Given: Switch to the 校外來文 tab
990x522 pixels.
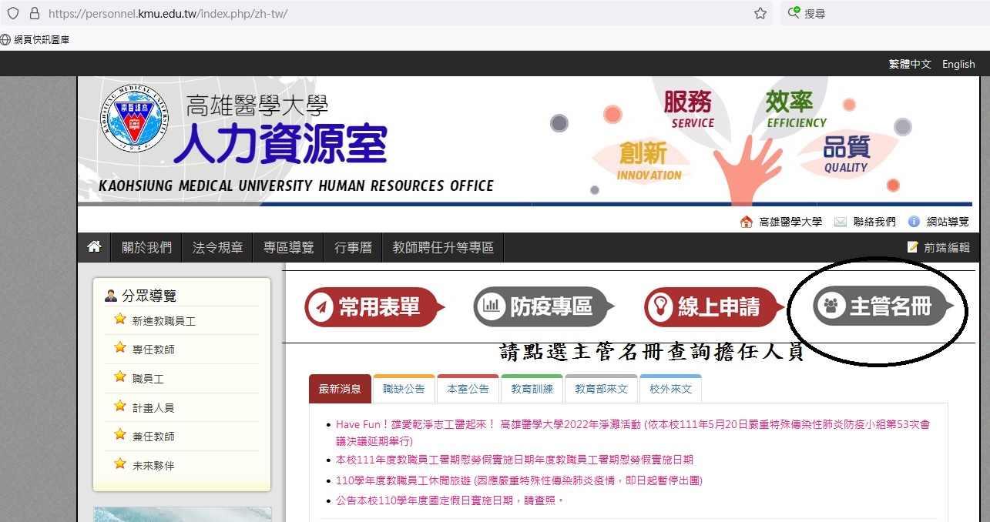Looking at the screenshot, I should 670,389.
